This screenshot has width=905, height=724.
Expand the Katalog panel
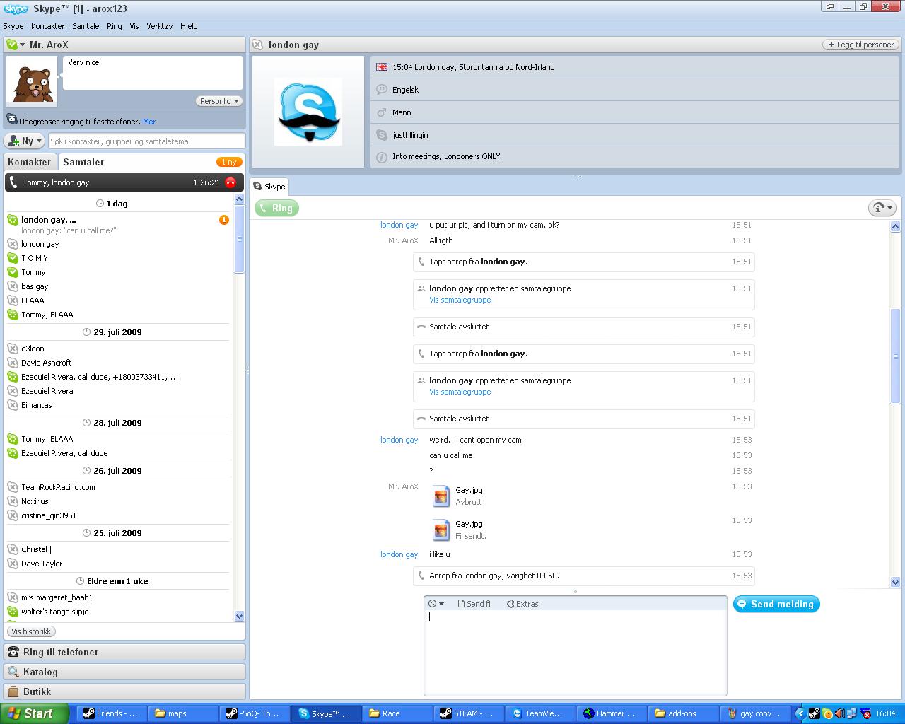[124, 672]
